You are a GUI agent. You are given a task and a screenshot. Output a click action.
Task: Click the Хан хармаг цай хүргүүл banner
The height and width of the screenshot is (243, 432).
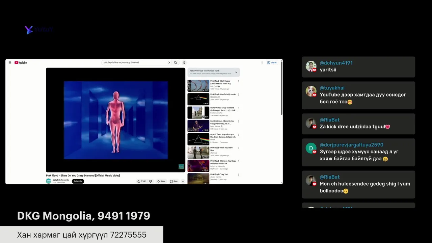coord(82,235)
